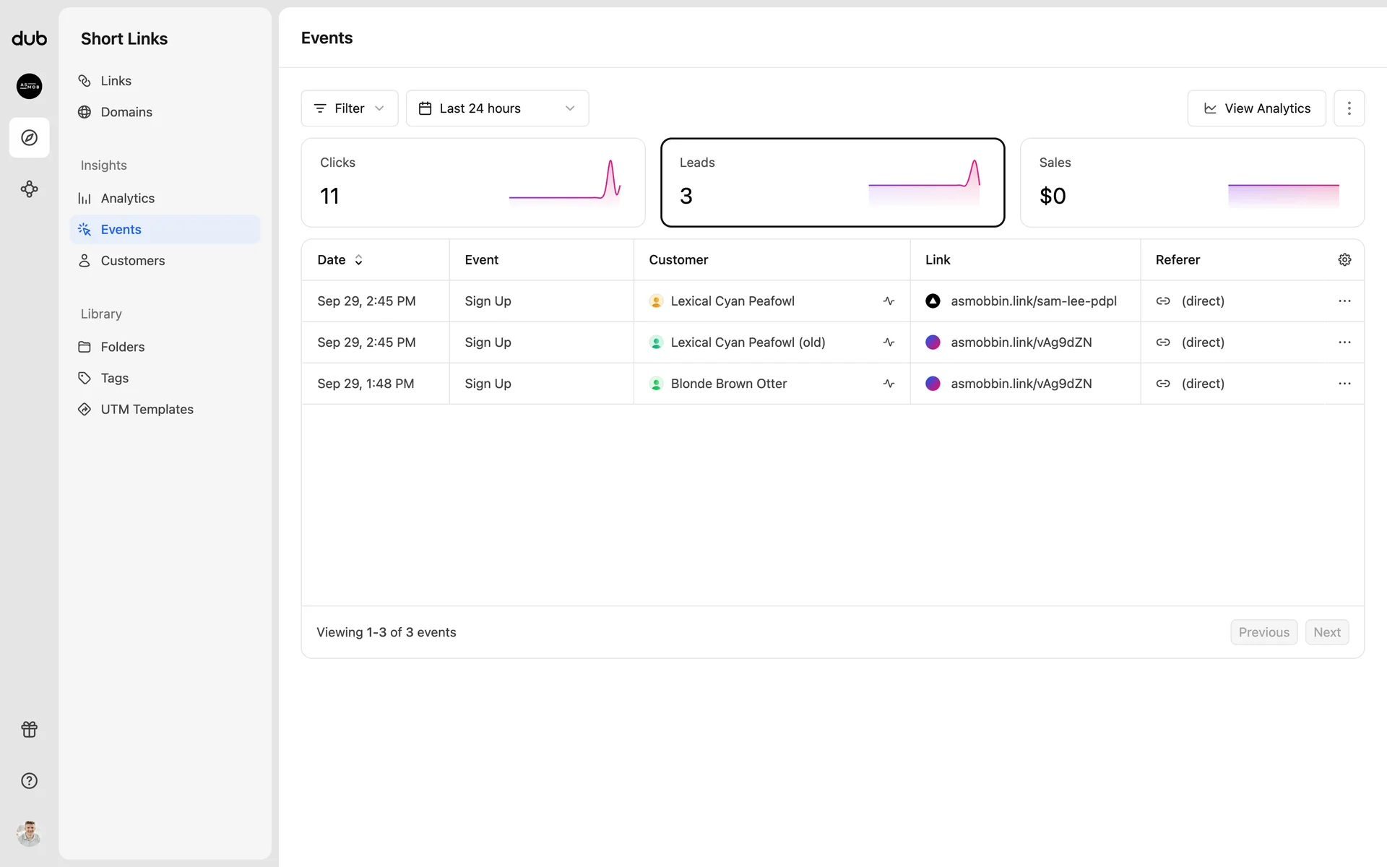Click the table column settings gear
This screenshot has width=1387, height=867.
point(1344,259)
